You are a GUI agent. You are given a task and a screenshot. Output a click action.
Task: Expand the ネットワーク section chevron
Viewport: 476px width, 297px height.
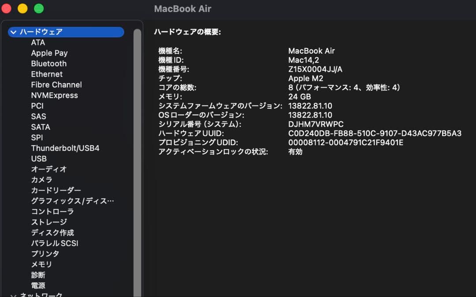(13, 295)
